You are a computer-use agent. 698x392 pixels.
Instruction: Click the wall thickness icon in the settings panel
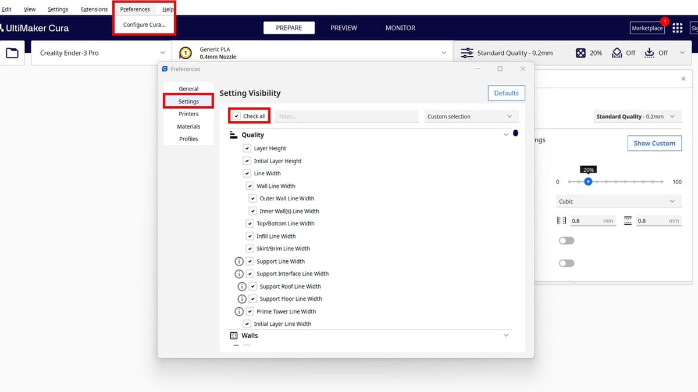coord(561,221)
